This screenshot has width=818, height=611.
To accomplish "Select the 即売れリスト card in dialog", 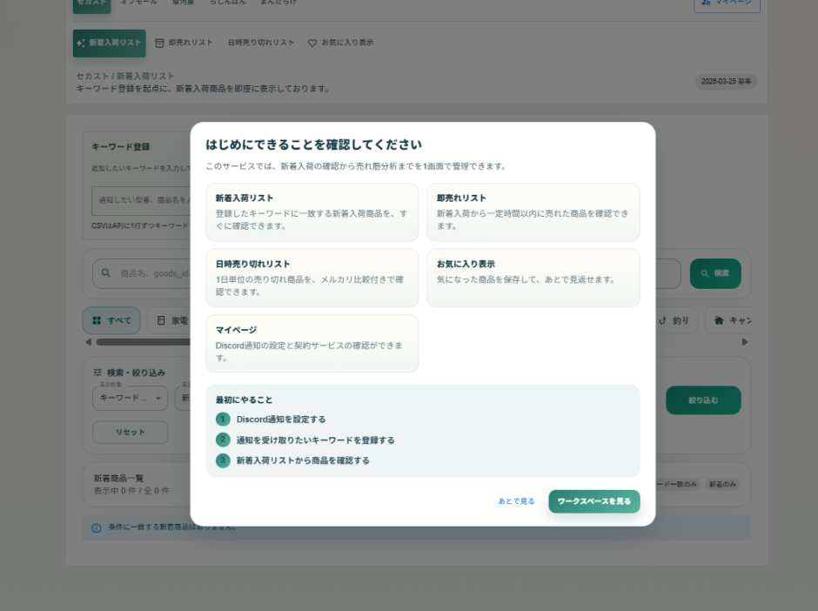I will pos(533,211).
